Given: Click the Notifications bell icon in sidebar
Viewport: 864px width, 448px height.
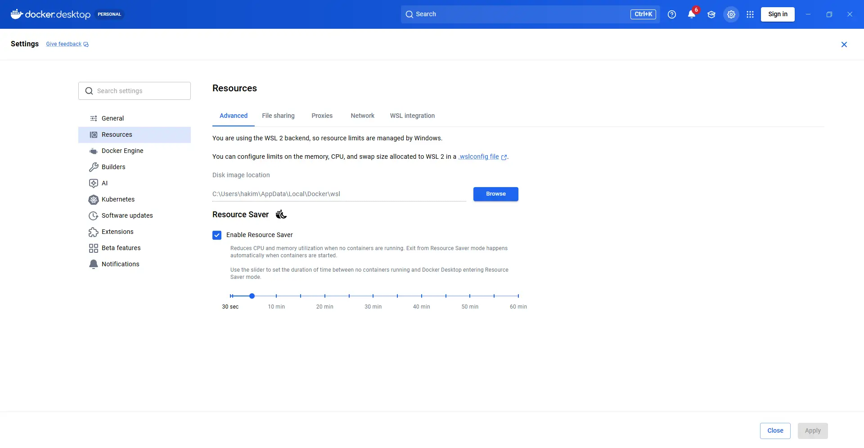Looking at the screenshot, I should pyautogui.click(x=94, y=264).
